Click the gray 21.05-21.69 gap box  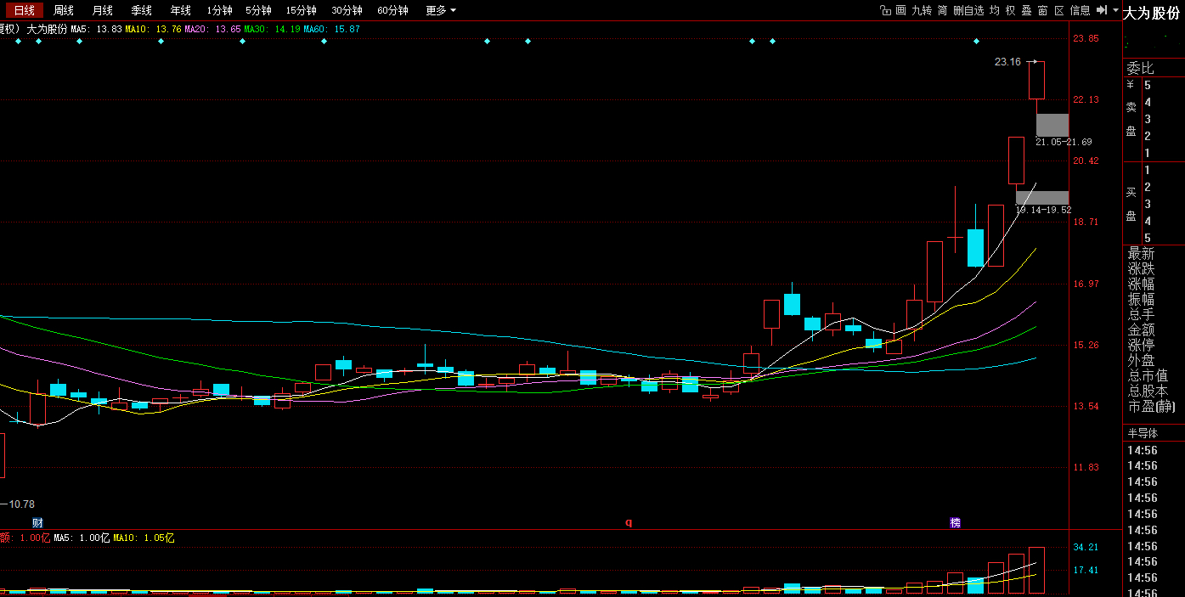click(x=1052, y=125)
